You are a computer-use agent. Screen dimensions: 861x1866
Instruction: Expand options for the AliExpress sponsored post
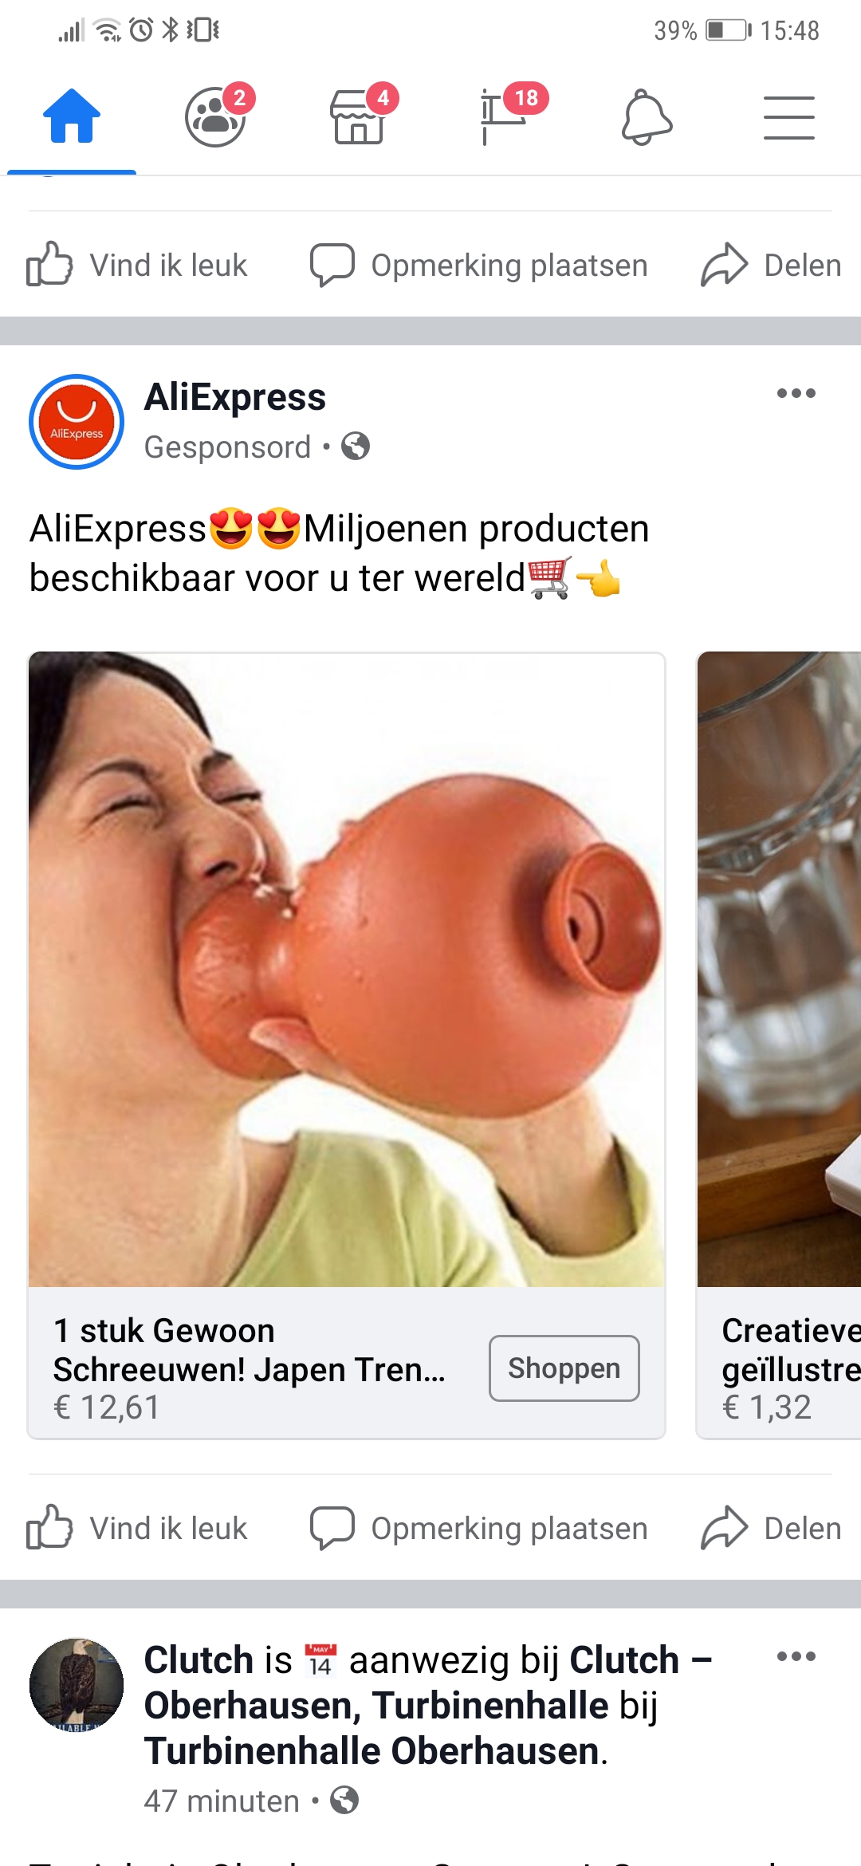796,393
